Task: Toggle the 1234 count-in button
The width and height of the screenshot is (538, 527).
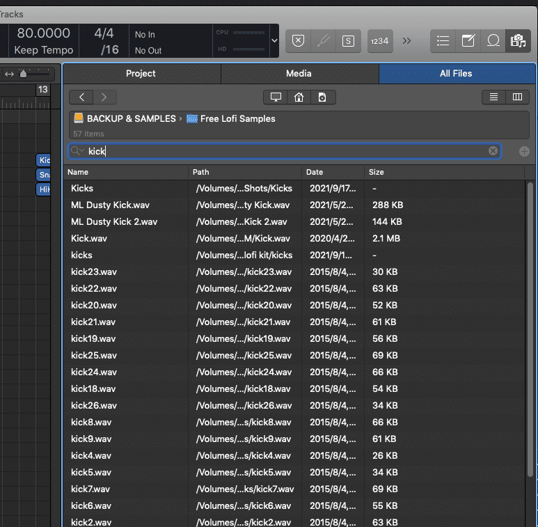Action: pos(380,41)
